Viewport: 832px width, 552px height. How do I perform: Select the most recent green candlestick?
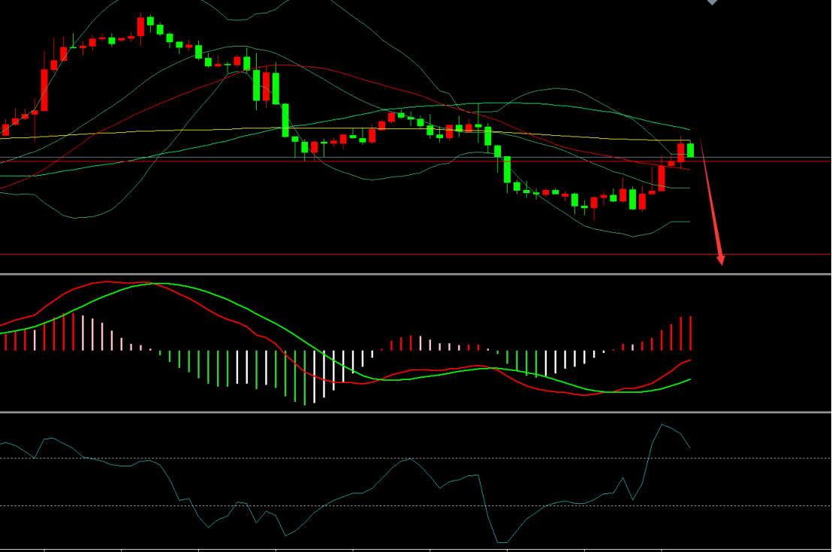coord(690,150)
